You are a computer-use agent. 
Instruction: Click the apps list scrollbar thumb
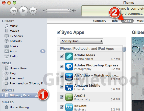pyautogui.click(x=124, y=49)
